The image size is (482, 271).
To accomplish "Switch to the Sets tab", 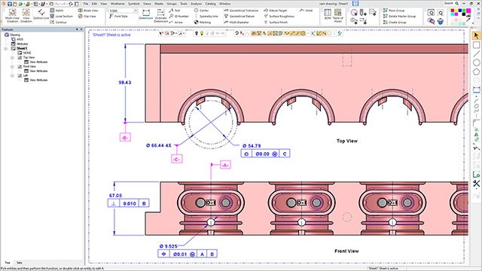I will (x=20, y=263).
